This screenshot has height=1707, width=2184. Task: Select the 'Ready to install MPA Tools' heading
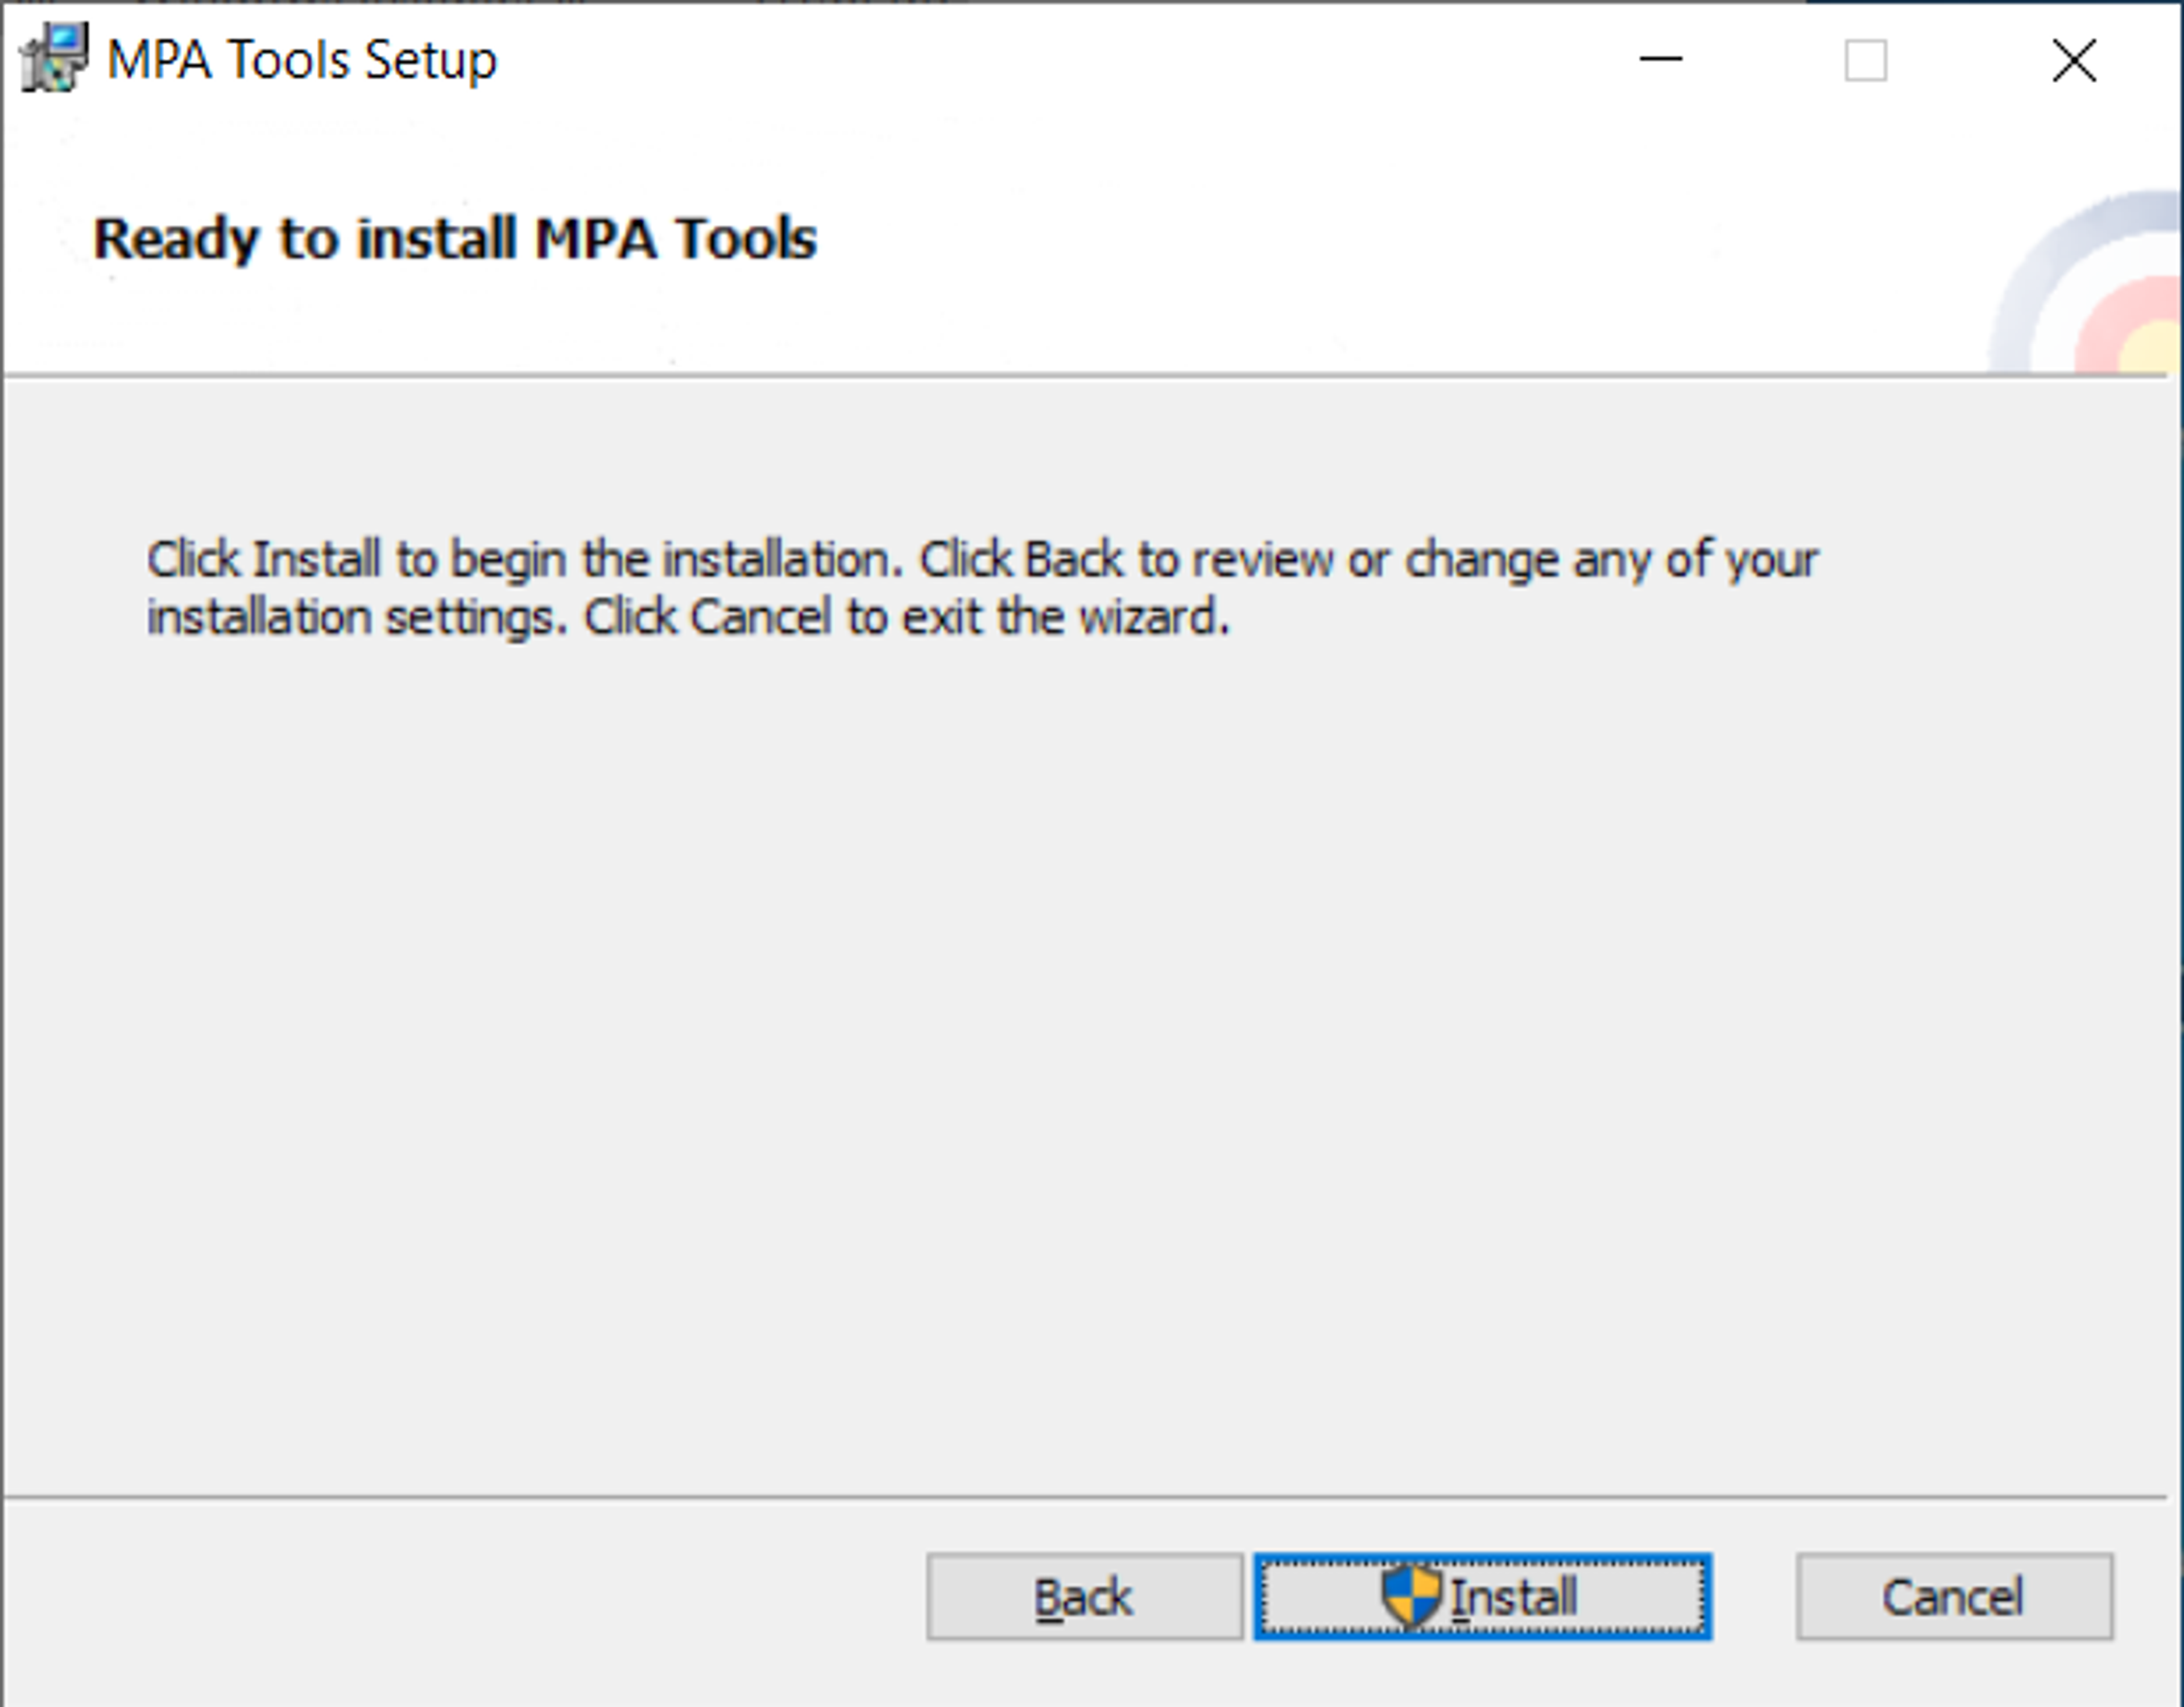[455, 239]
